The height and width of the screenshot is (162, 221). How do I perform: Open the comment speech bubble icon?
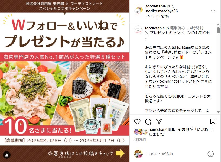point(148,122)
